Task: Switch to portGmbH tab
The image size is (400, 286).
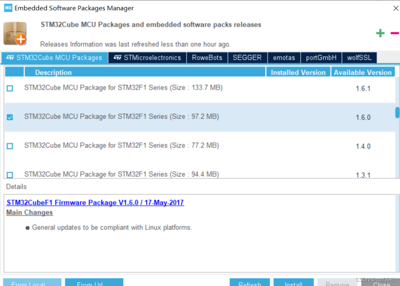Action: click(321, 58)
